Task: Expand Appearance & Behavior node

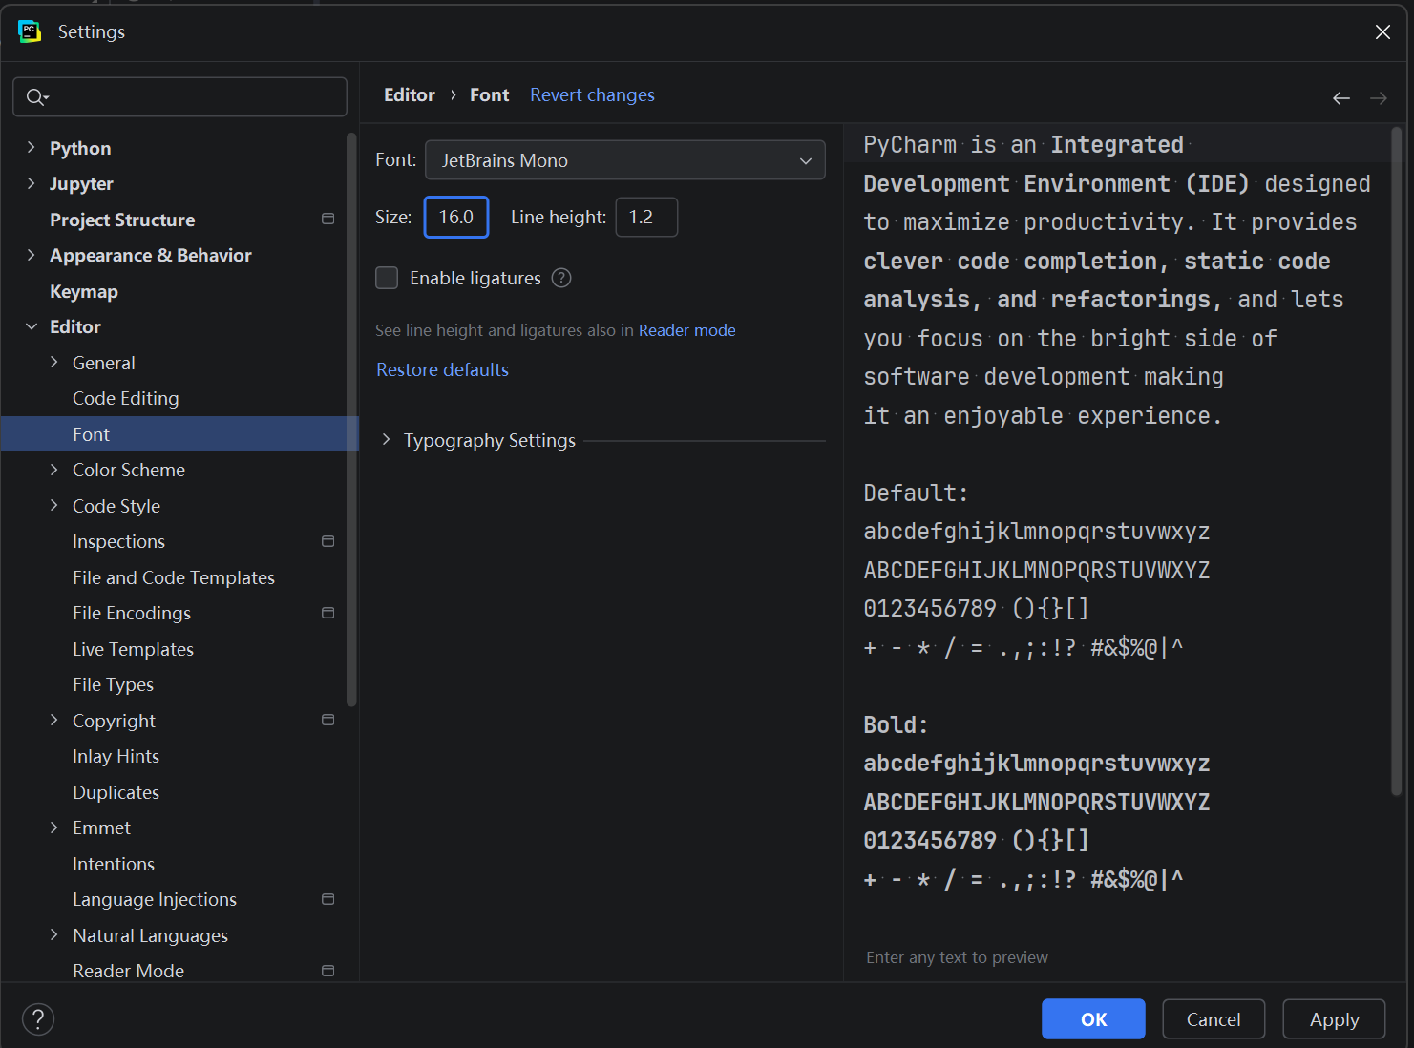Action: click(32, 255)
